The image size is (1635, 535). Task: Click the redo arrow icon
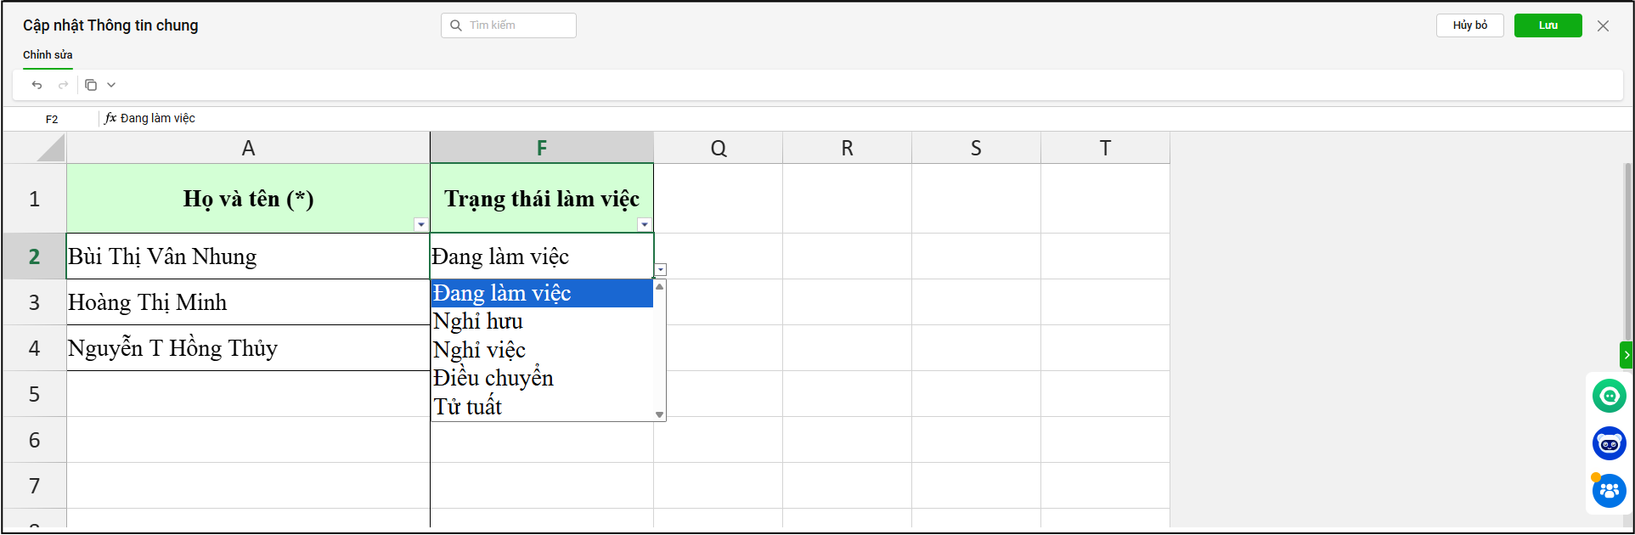[63, 85]
